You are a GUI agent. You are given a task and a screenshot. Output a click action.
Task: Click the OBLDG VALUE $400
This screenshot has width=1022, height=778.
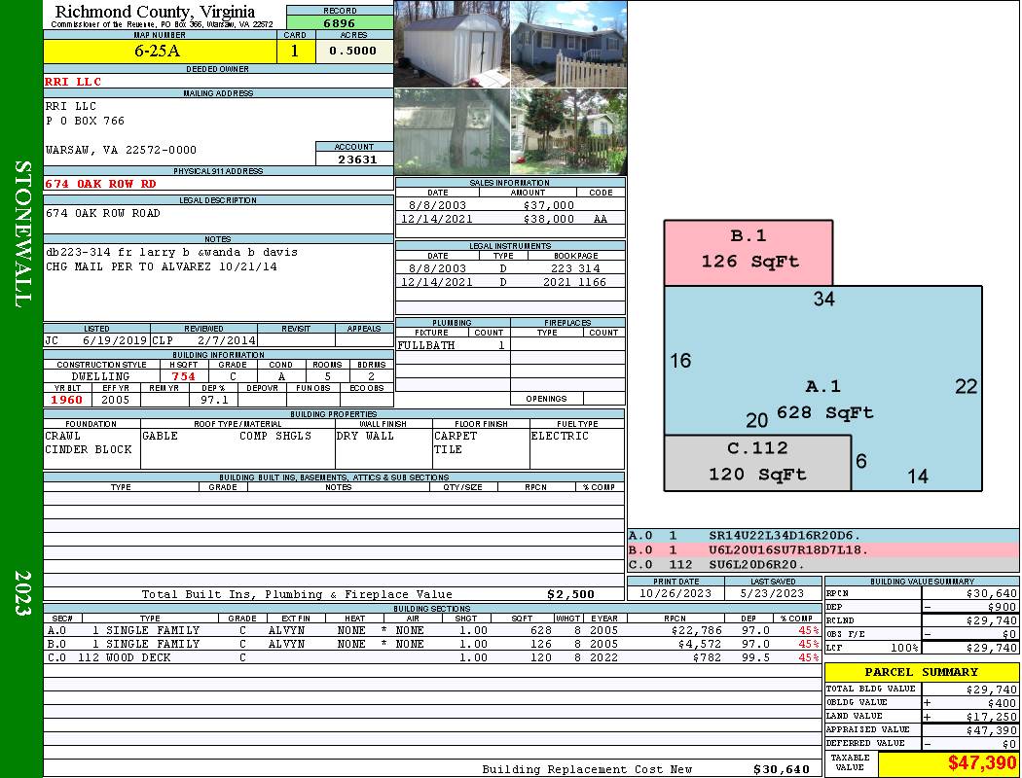click(x=1002, y=703)
